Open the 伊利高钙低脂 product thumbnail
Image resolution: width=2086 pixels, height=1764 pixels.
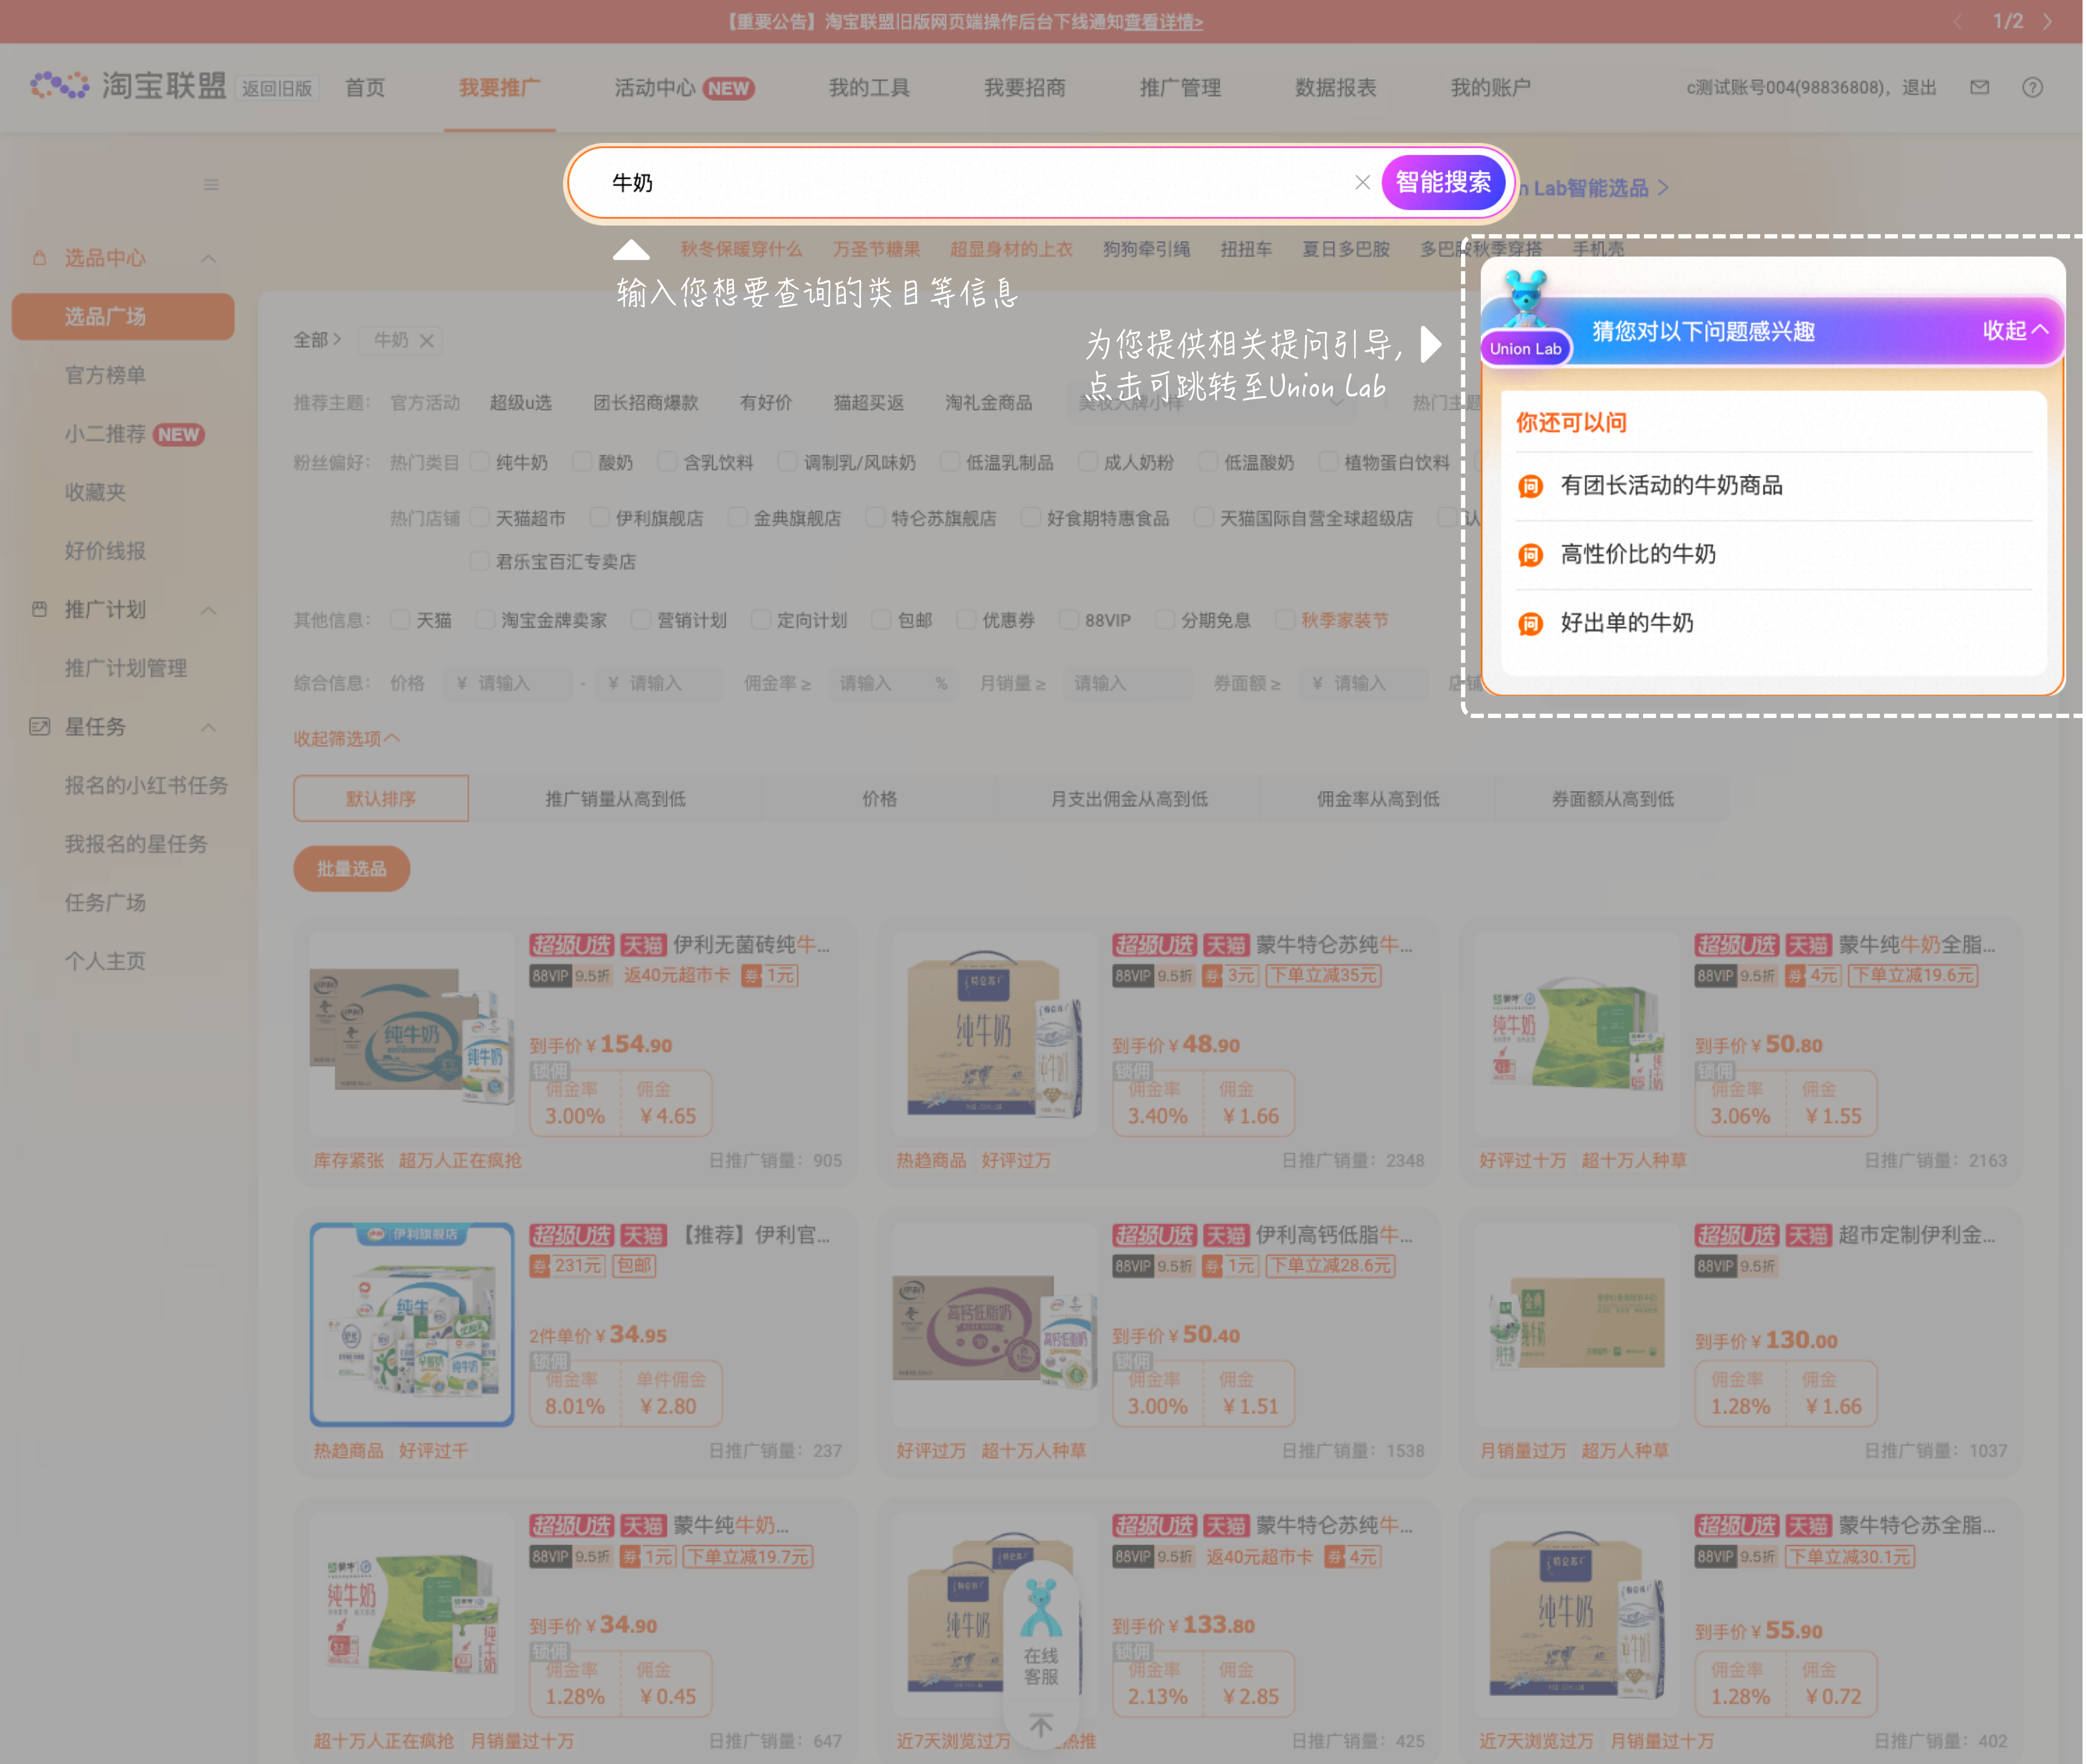(994, 1324)
